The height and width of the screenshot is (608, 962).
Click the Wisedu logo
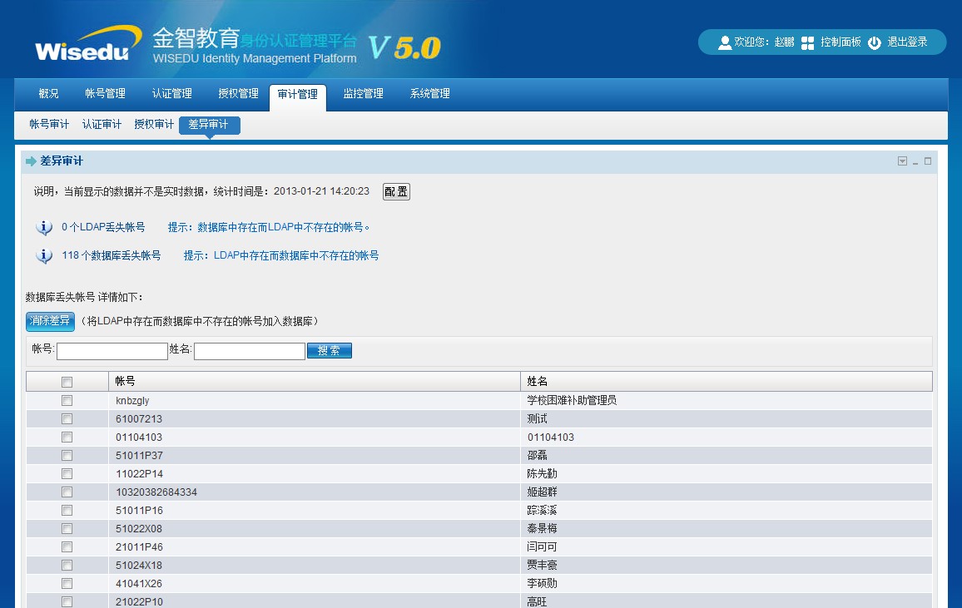83,46
